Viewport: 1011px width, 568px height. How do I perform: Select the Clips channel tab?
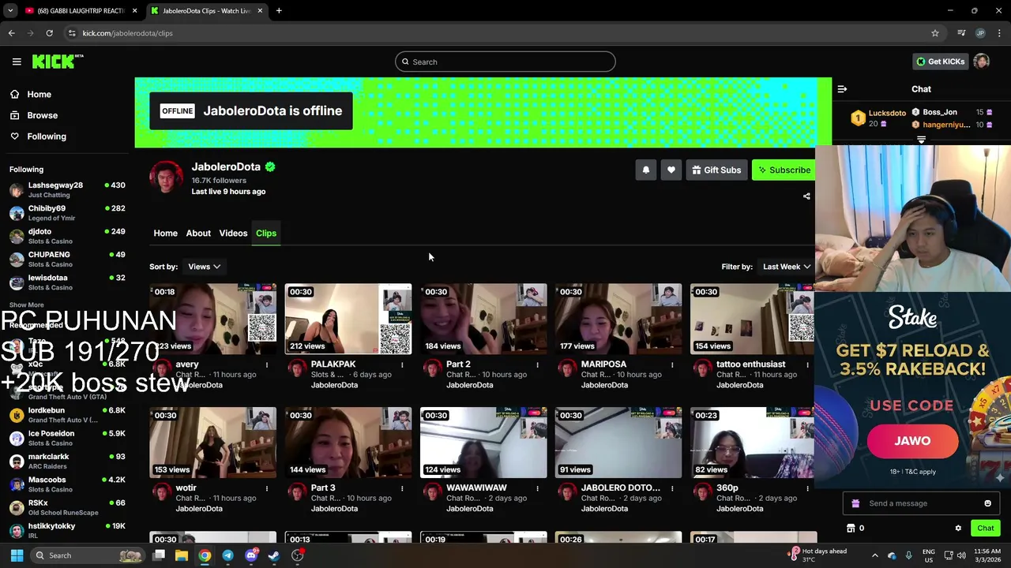click(266, 234)
